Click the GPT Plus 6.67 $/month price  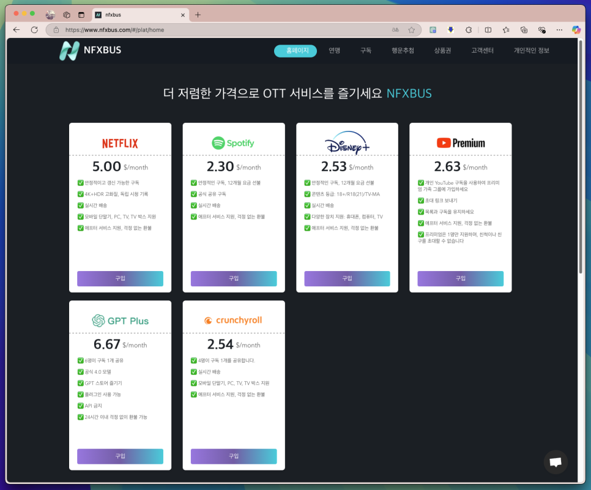coord(121,344)
